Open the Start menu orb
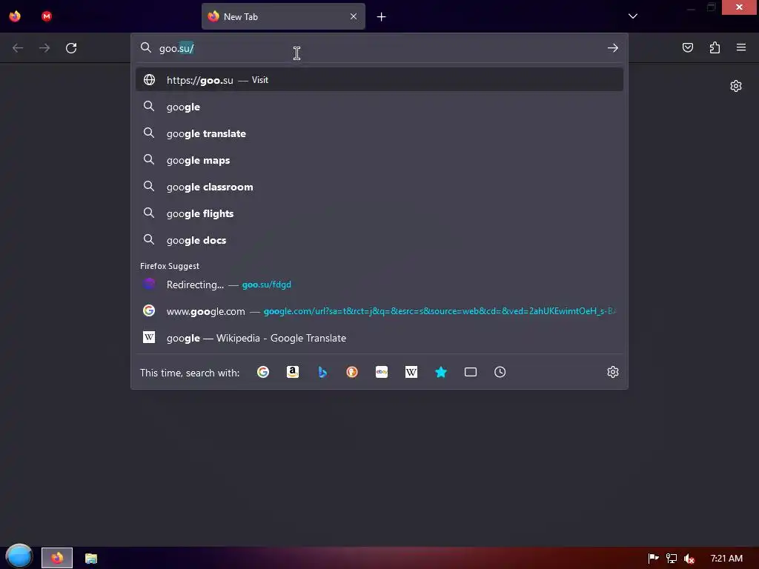This screenshot has height=569, width=759. 19,556
